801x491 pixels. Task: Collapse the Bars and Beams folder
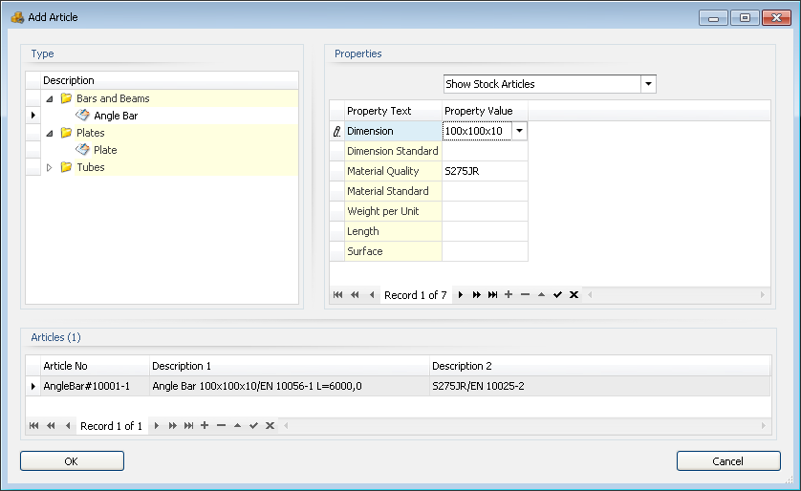[50, 98]
